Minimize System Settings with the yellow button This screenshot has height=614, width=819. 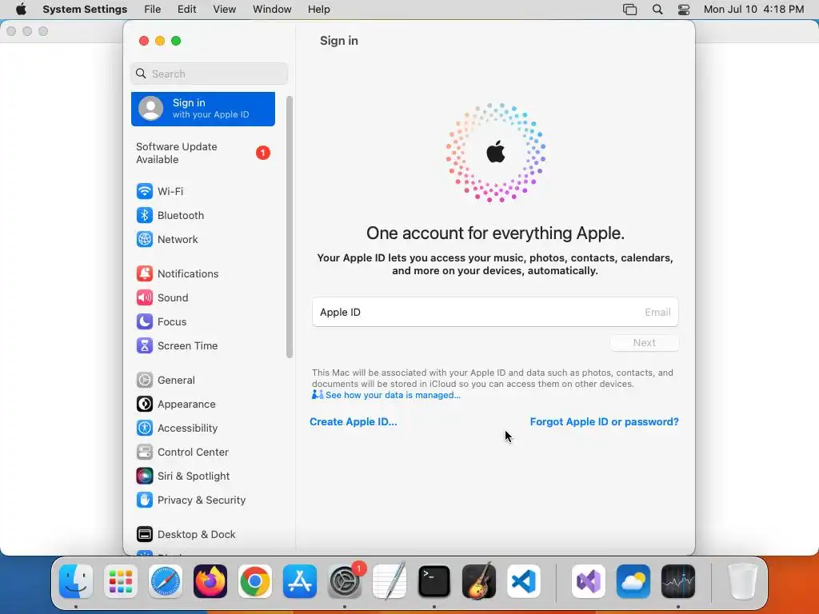click(x=160, y=41)
